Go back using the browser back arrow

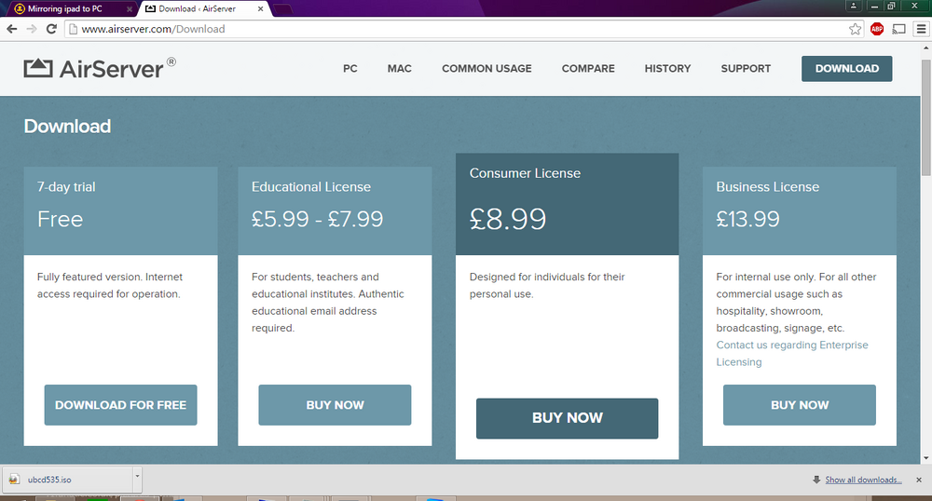click(12, 29)
